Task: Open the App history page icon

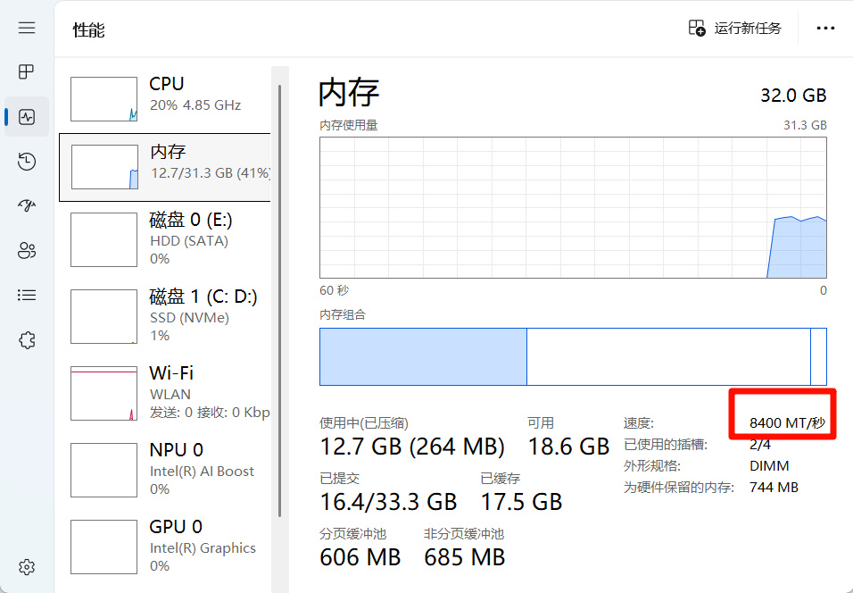Action: [27, 162]
